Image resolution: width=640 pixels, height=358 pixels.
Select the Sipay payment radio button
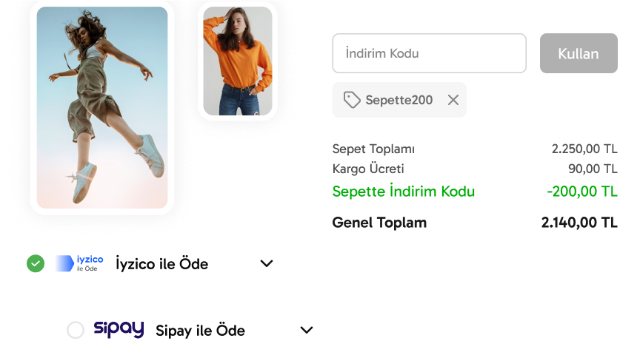coord(76,330)
